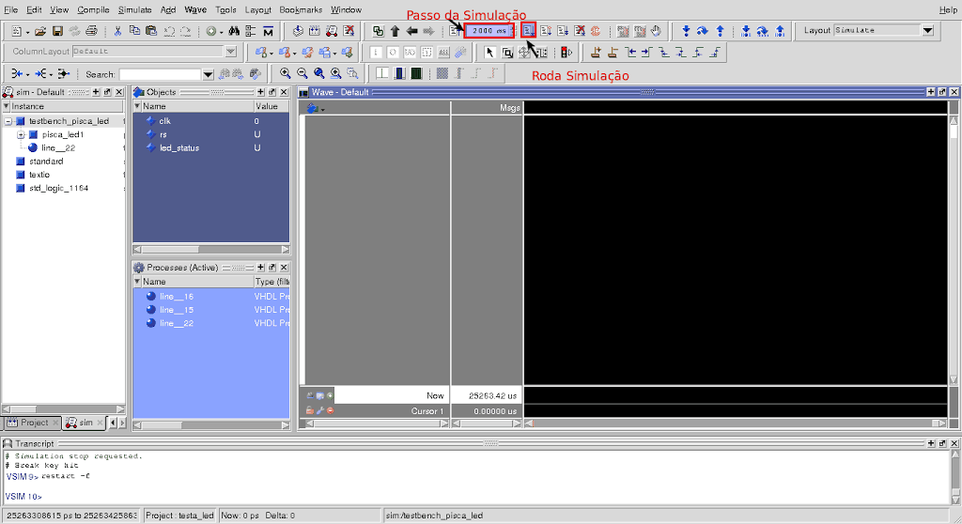The width and height of the screenshot is (962, 524).
Task: Open the Help menu
Action: (948, 9)
